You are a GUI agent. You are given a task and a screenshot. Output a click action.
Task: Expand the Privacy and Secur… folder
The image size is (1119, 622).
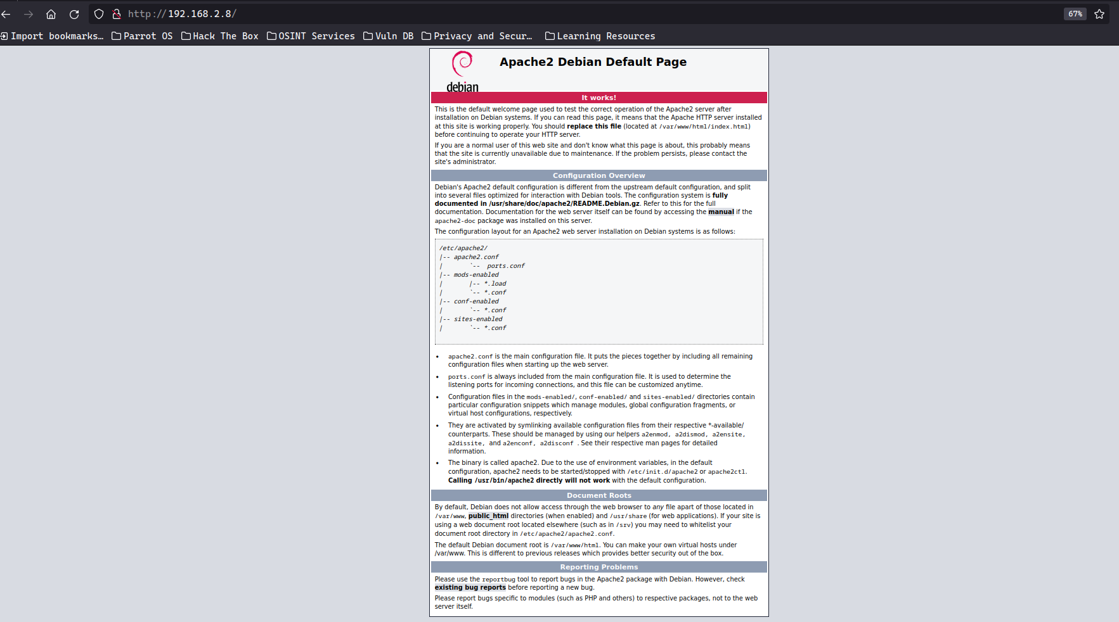[x=477, y=36]
